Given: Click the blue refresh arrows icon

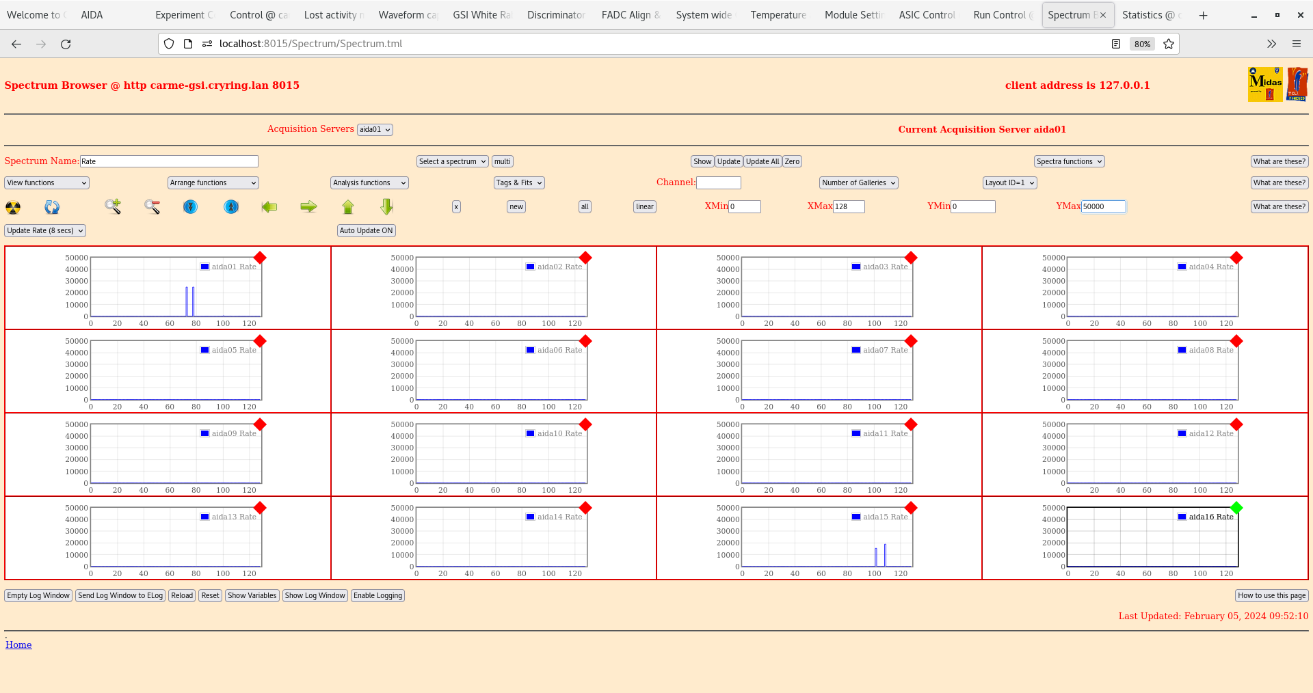Looking at the screenshot, I should [52, 207].
